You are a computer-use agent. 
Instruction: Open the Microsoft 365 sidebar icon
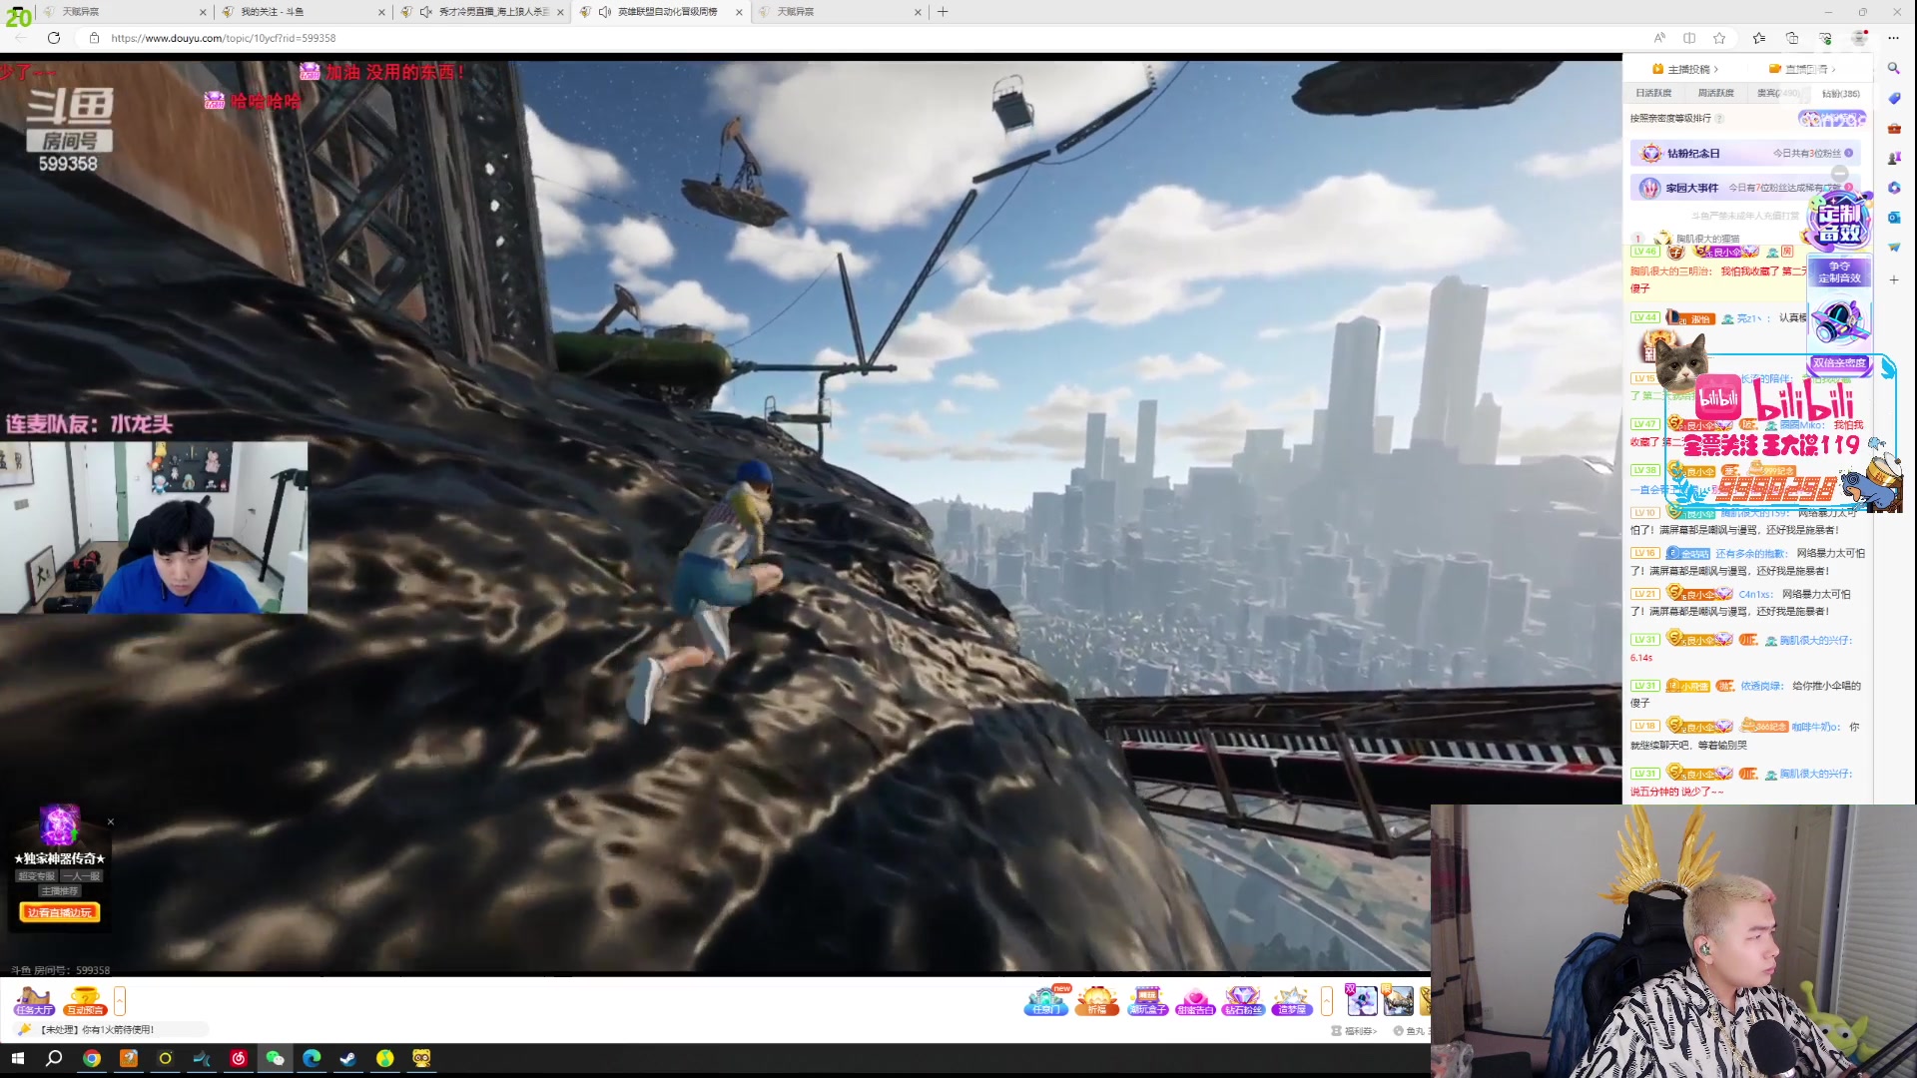tap(1893, 188)
